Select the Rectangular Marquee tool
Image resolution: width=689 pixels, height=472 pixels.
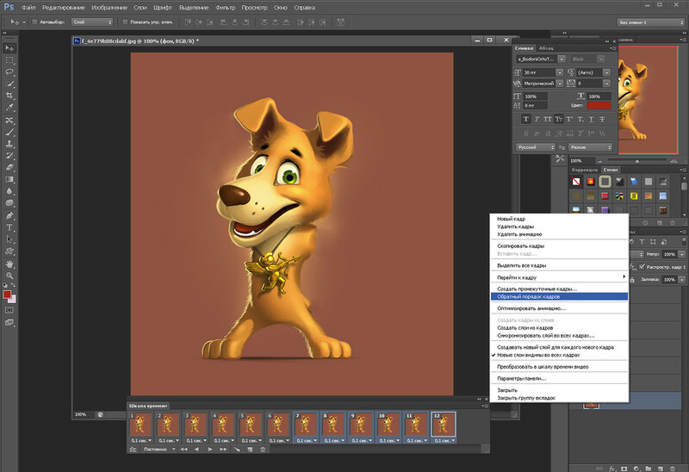(9, 59)
